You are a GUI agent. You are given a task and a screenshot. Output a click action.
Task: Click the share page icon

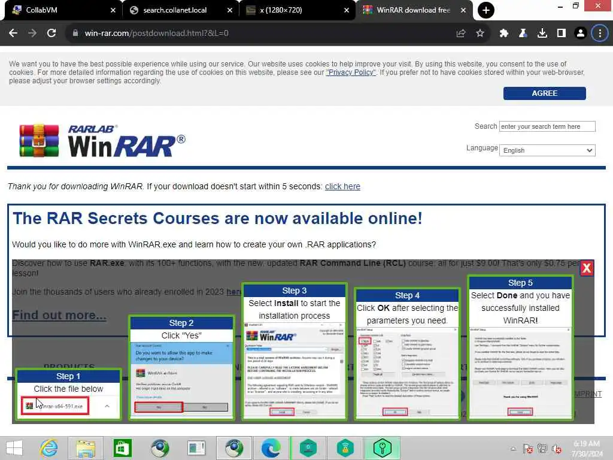pyautogui.click(x=461, y=34)
